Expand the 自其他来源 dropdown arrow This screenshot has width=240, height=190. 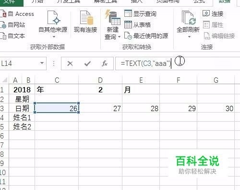(54, 37)
